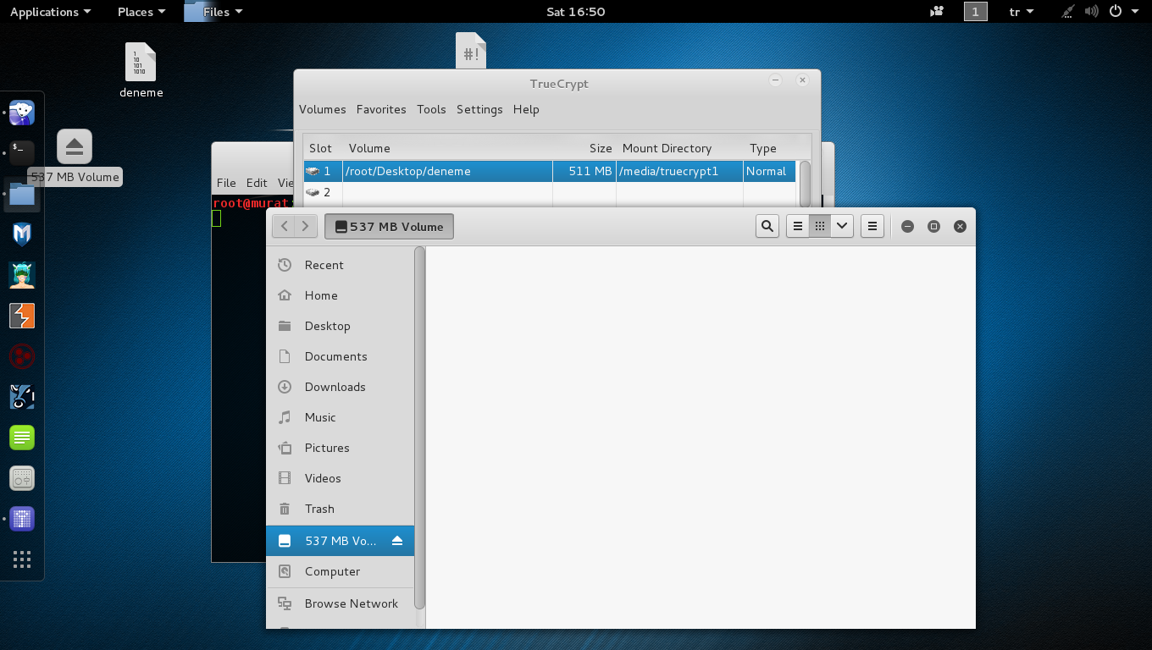Viewport: 1152px width, 650px height.
Task: Click the search icon in Files toolbar
Action: 767,226
